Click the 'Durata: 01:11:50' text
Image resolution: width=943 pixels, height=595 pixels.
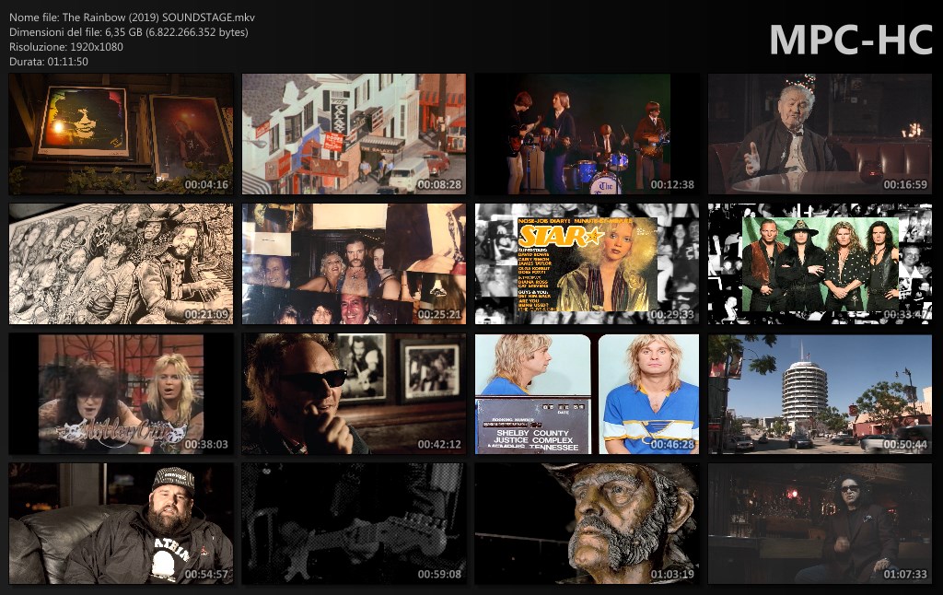[49, 62]
